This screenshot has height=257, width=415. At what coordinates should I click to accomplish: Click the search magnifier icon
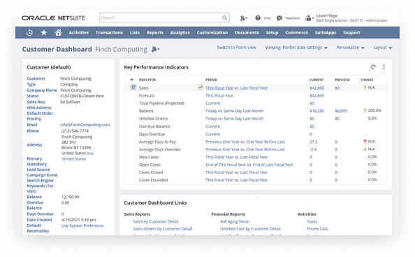[224, 18]
